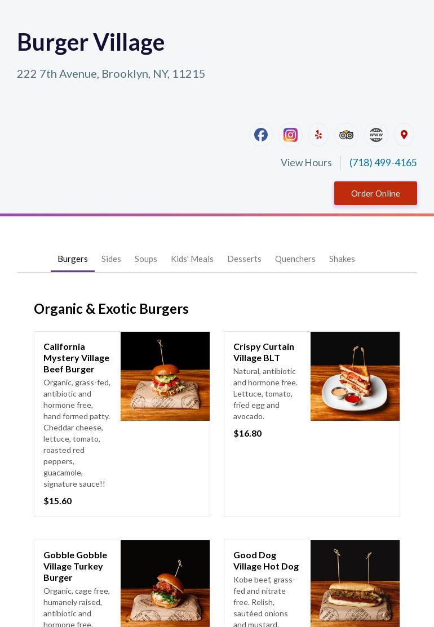Open the Kids' Meals tab
The width and height of the screenshot is (434, 627).
point(192,259)
